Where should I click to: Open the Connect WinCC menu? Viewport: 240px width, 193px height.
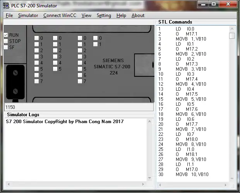tap(60, 15)
